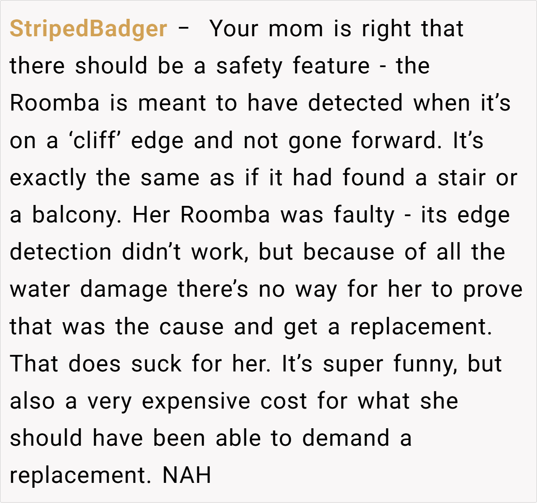Click the word "forward" in the comment

(393, 141)
